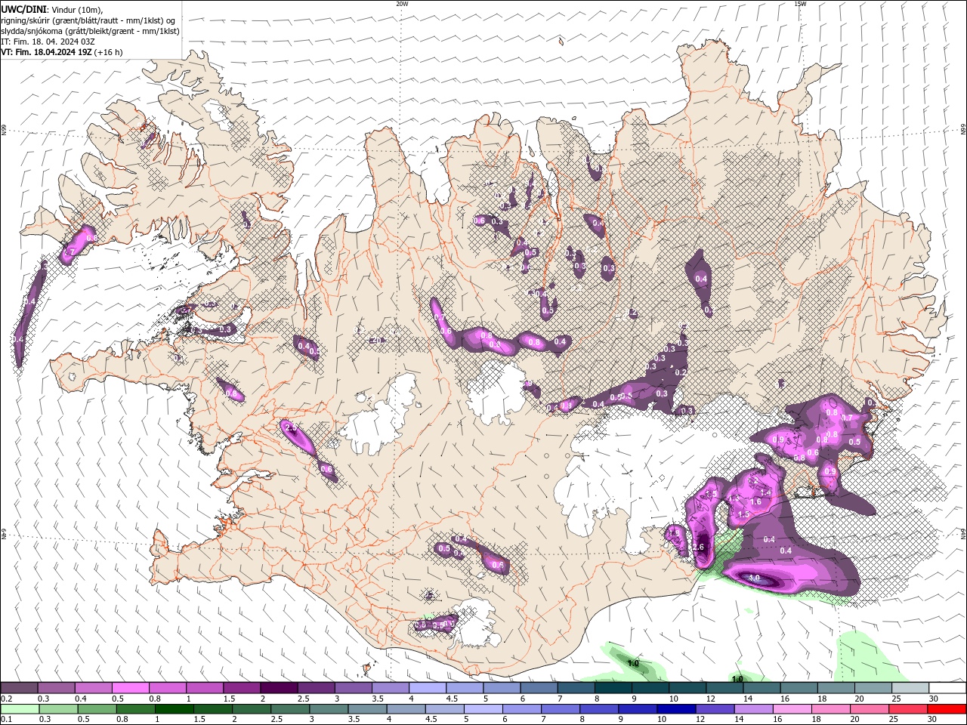This screenshot has width=967, height=725.
Task: Choose the 1.5 purple swatch on the snow scale
Action: (x=241, y=688)
